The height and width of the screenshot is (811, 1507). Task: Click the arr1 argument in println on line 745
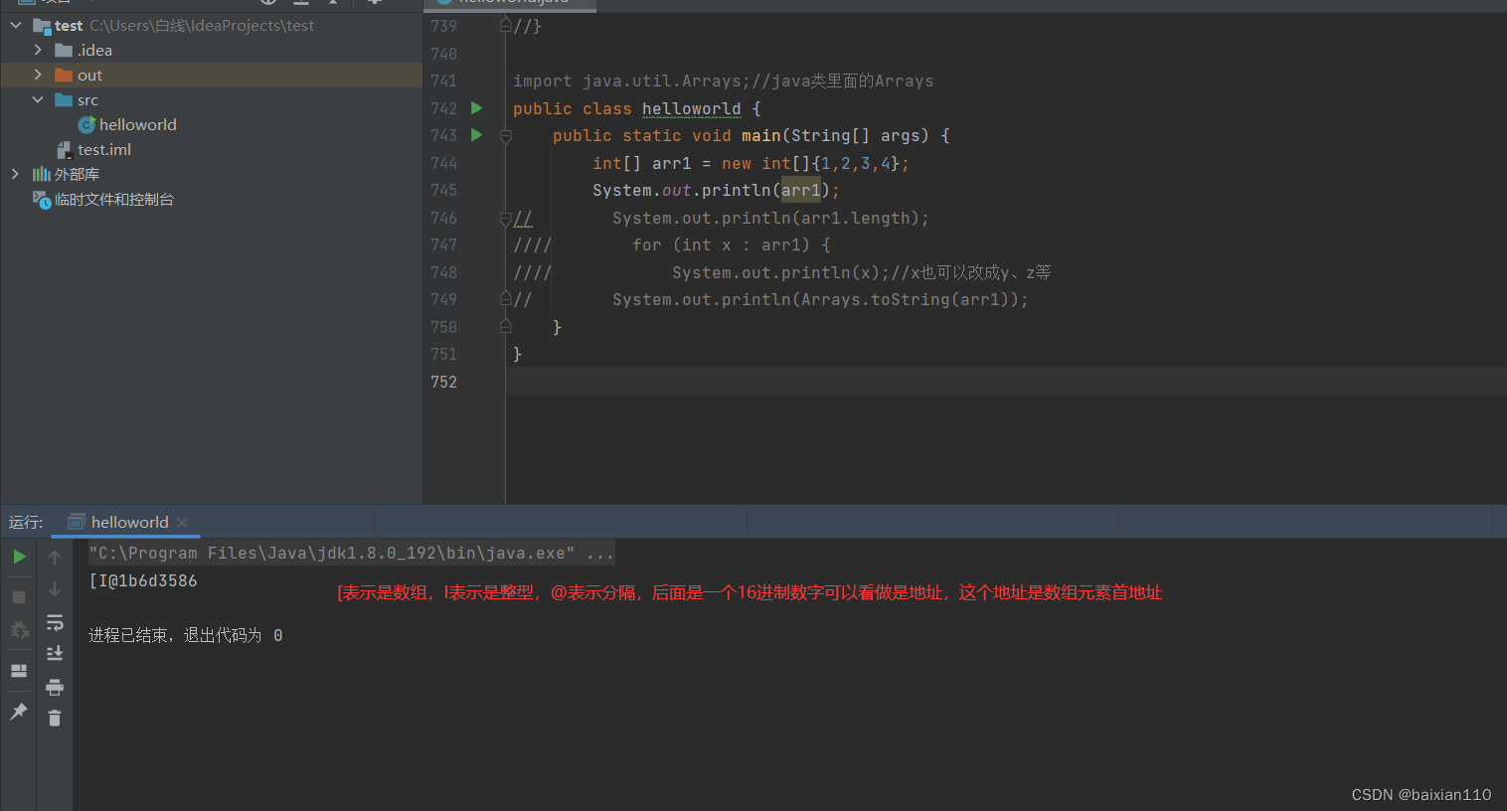[x=801, y=190]
